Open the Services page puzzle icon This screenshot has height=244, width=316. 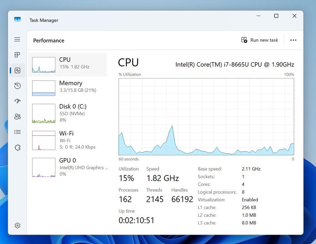pos(18,147)
